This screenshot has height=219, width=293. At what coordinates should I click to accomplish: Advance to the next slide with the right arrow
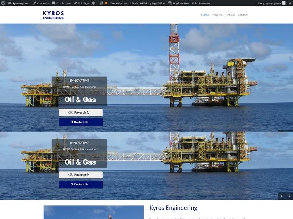(289, 196)
